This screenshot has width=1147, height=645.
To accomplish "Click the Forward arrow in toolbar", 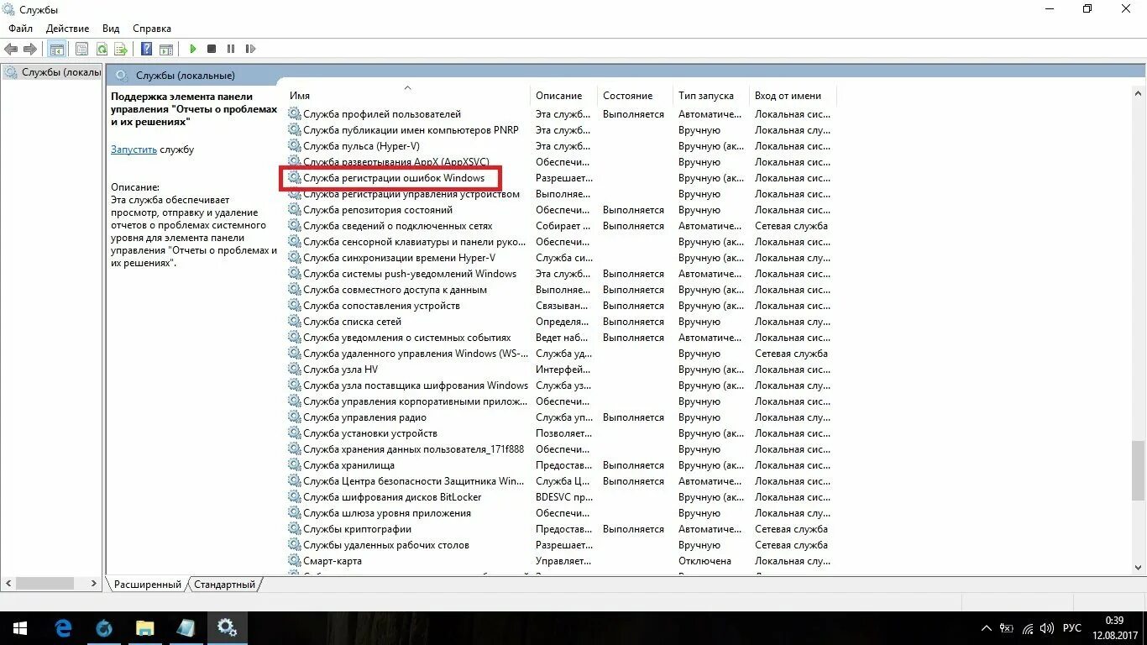I will pos(30,50).
